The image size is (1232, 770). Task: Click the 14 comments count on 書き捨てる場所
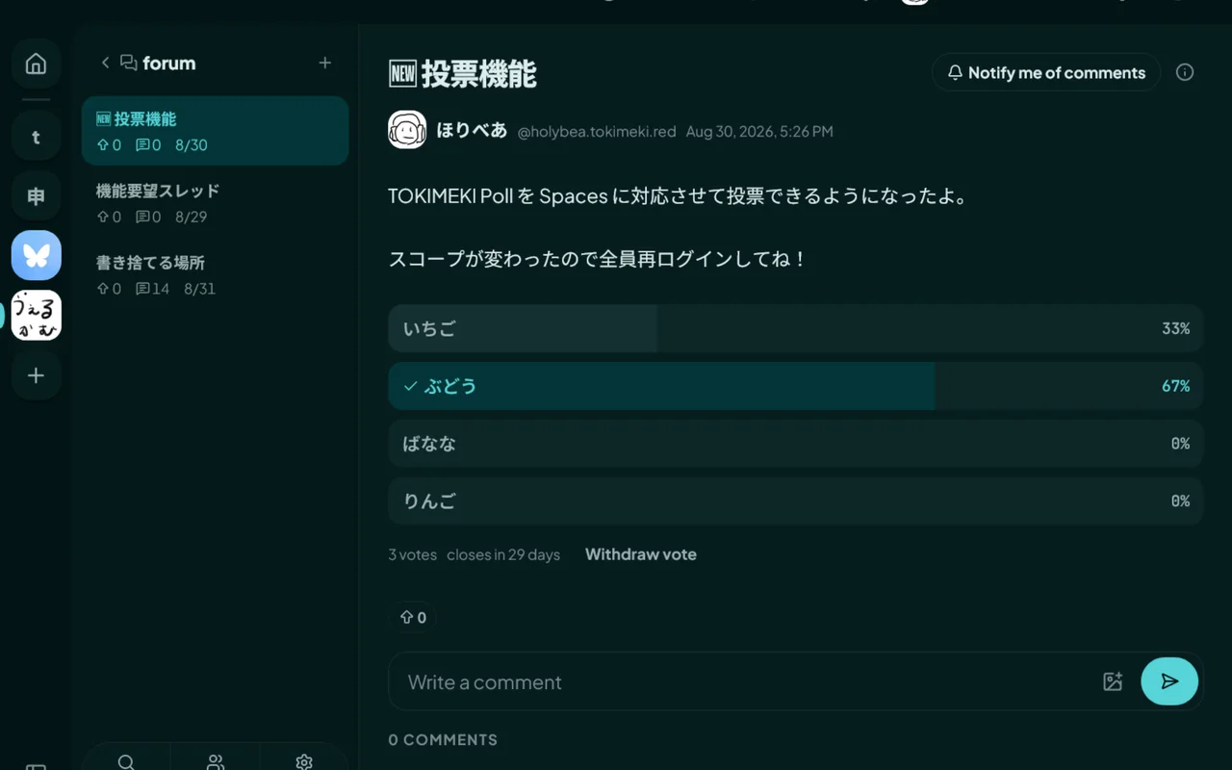(x=152, y=288)
